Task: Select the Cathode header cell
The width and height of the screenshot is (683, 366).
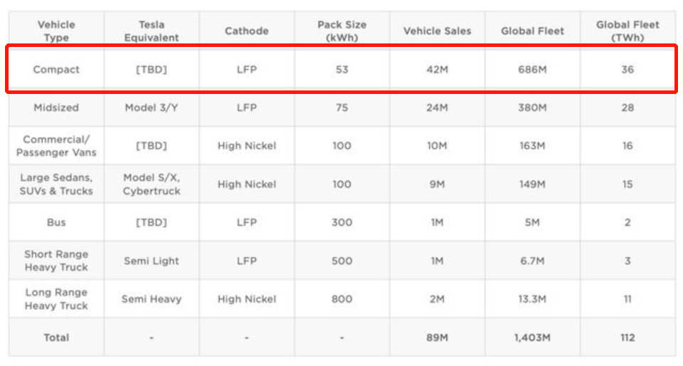Action: (246, 31)
